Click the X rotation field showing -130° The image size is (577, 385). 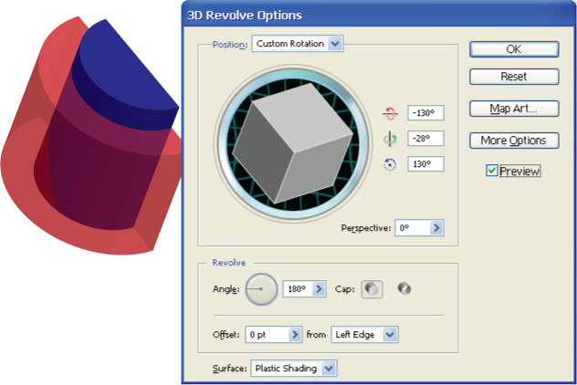pos(425,113)
